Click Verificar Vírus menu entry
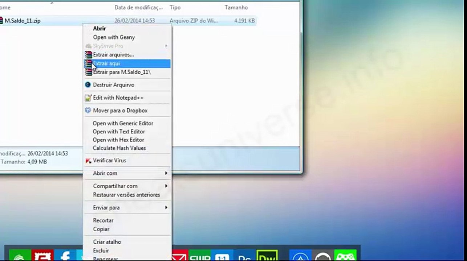The height and width of the screenshot is (261, 467). pos(127,161)
